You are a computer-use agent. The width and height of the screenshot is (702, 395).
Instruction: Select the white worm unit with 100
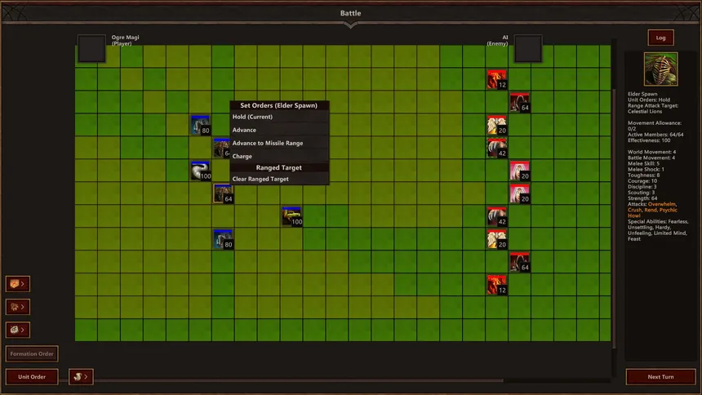point(201,171)
